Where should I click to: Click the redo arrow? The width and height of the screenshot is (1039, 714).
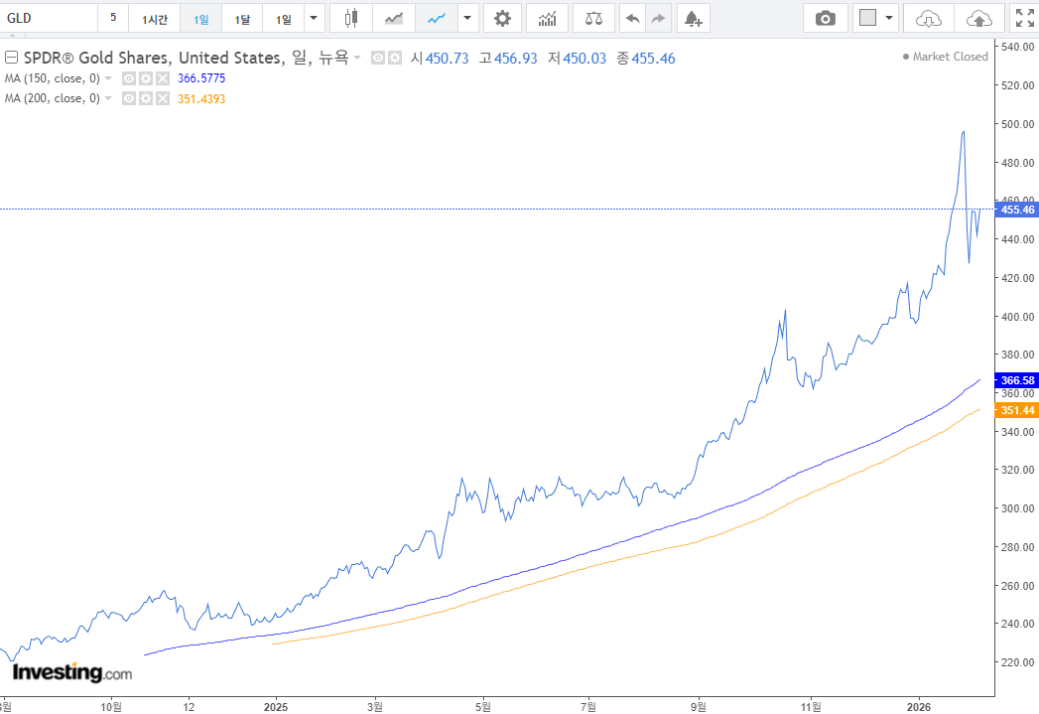pos(658,18)
